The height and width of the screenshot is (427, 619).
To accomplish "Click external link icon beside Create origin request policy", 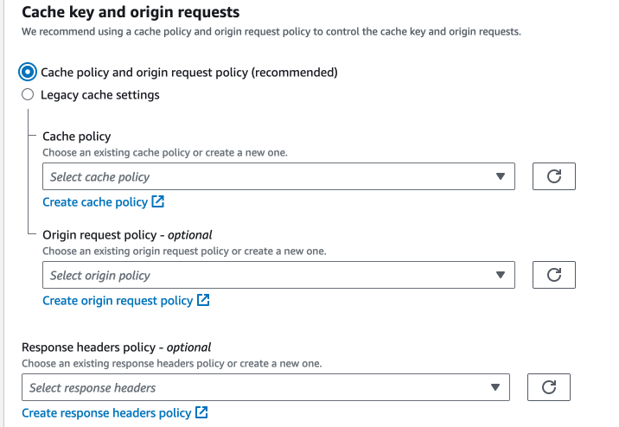I will [x=203, y=301].
